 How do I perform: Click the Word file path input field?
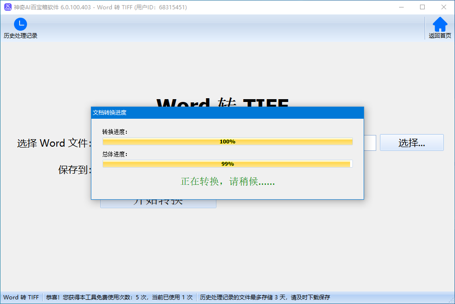(x=370, y=142)
